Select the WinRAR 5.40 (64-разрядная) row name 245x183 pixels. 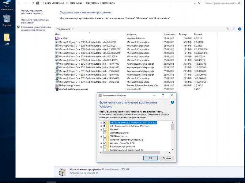[73, 89]
